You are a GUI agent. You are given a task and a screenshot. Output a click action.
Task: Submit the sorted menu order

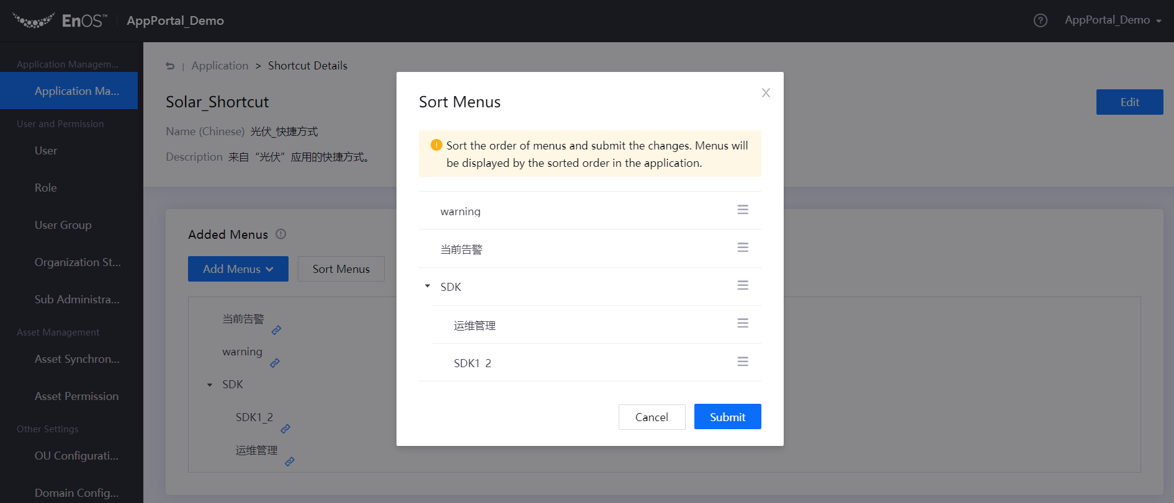[x=727, y=417]
